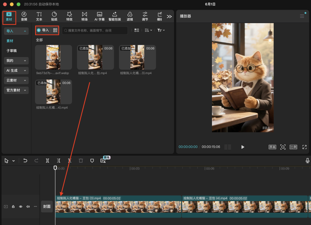Expand the 云素材 sidebar section
The width and height of the screenshot is (311, 225).
click(x=16, y=80)
